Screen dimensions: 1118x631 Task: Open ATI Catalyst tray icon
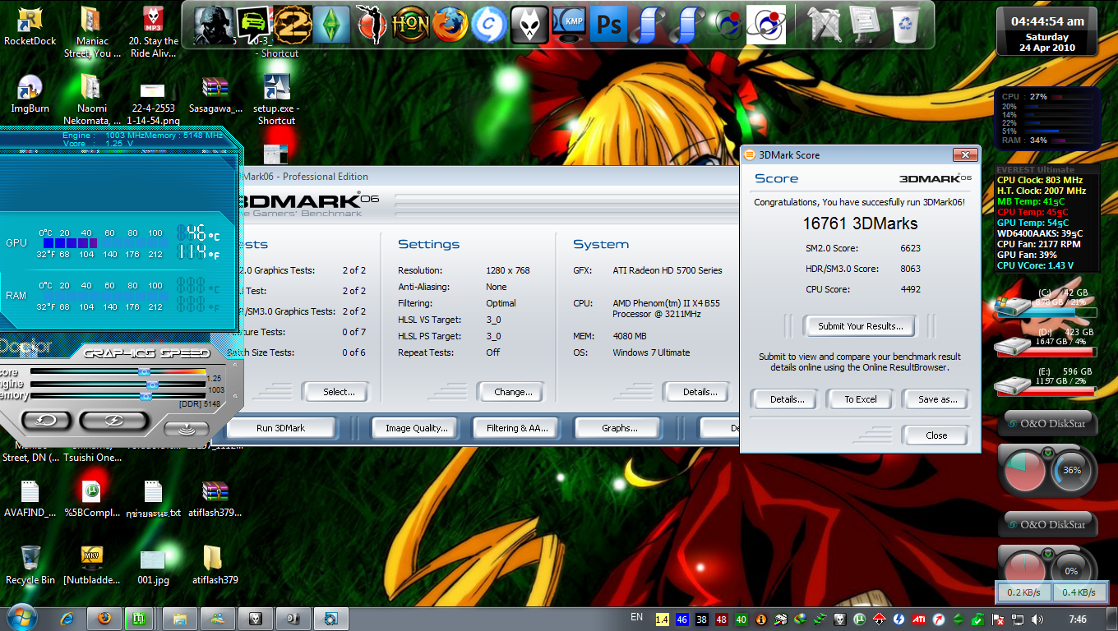(x=918, y=619)
